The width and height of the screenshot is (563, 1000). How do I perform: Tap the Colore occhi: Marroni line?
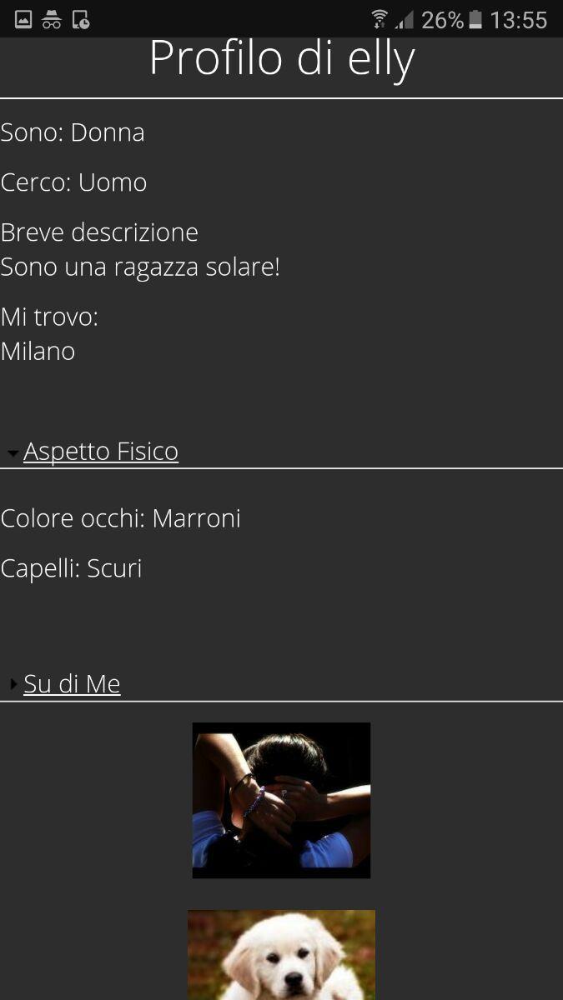[x=120, y=518]
